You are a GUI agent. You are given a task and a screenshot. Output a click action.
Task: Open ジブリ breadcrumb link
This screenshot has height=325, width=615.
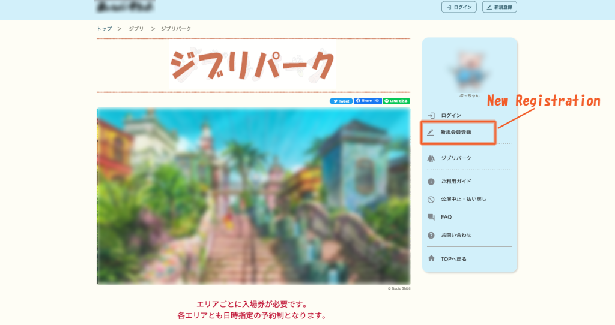pos(136,29)
